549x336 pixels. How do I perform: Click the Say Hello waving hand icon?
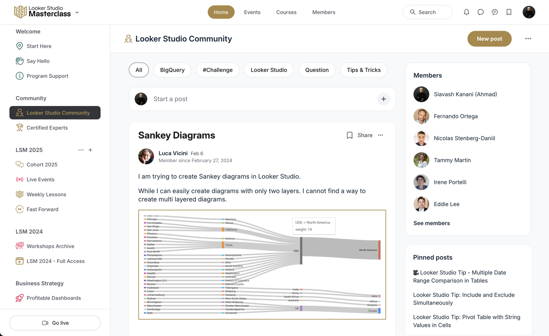point(19,61)
